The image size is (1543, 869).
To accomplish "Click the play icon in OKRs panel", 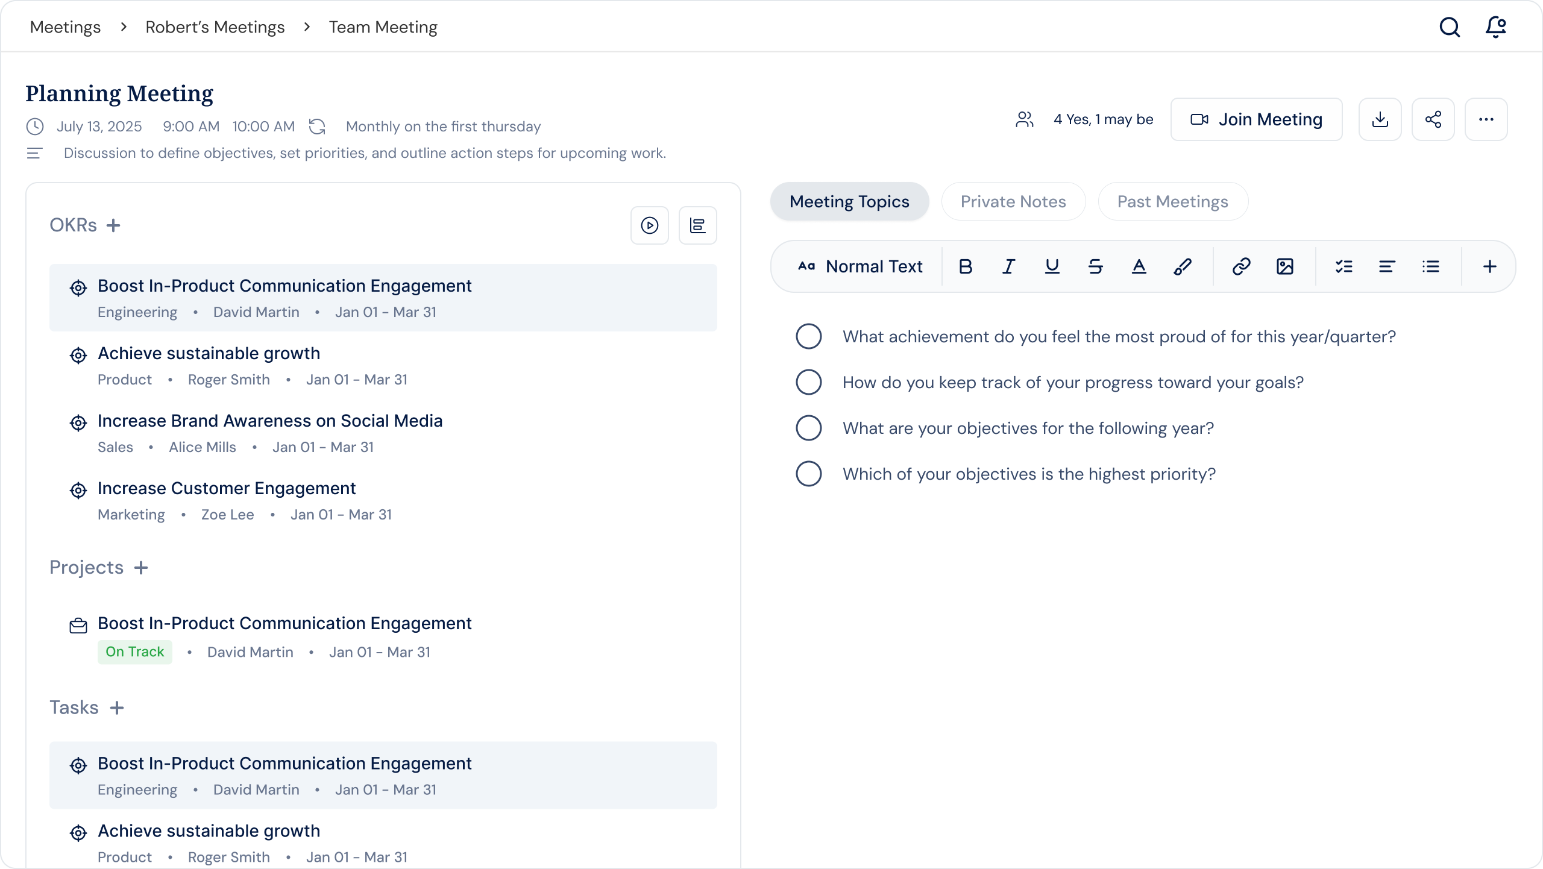I will 649,225.
